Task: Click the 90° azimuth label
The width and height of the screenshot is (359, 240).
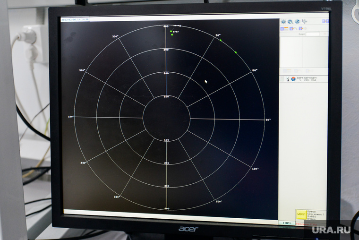Action: point(268,120)
